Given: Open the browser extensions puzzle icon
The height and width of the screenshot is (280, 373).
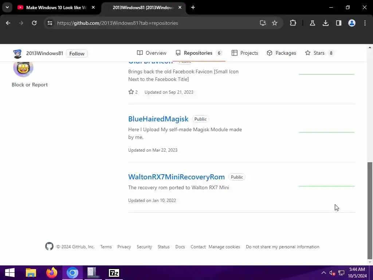Looking at the screenshot, I should point(293,23).
